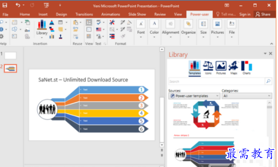Click the stamp icon in Insertion group

click(x=61, y=36)
